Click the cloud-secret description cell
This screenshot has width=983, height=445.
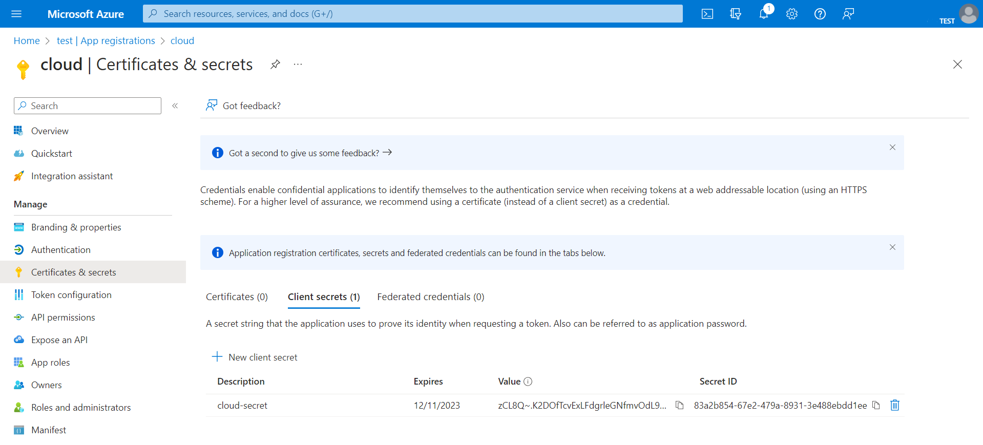tap(242, 405)
